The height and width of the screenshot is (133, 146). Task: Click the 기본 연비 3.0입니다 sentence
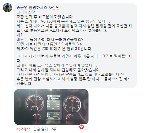click(75, 49)
